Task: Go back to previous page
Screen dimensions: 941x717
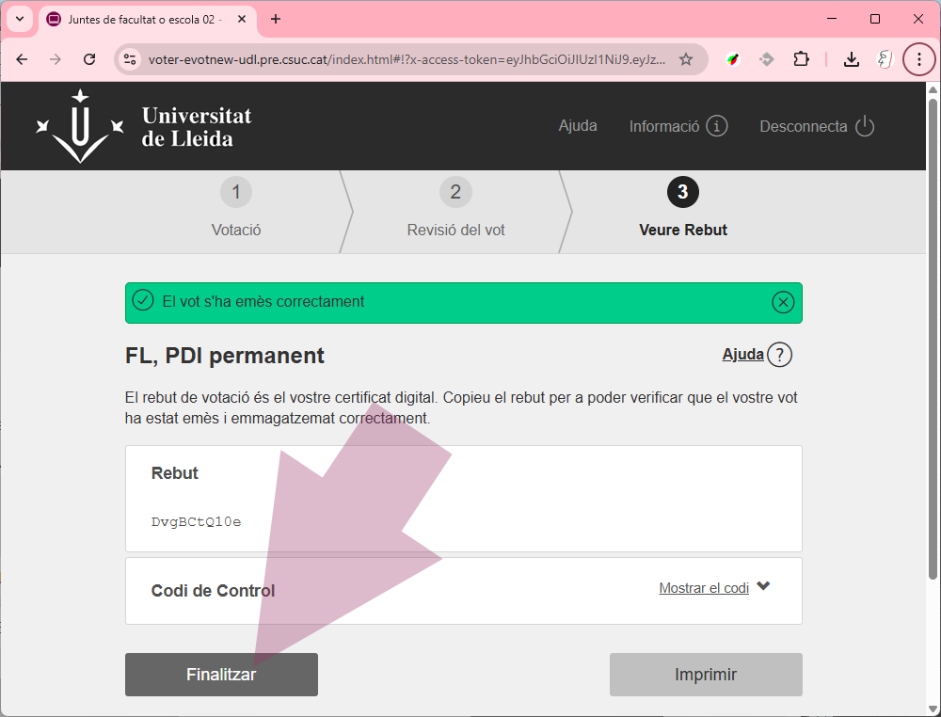Action: tap(23, 59)
